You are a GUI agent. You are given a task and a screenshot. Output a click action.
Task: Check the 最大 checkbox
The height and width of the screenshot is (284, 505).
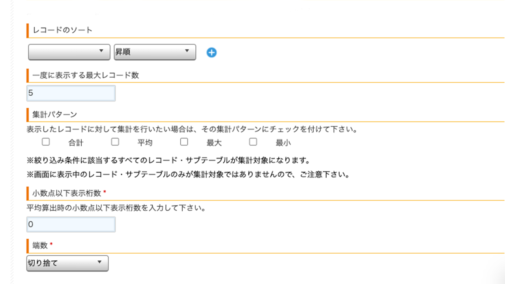184,142
